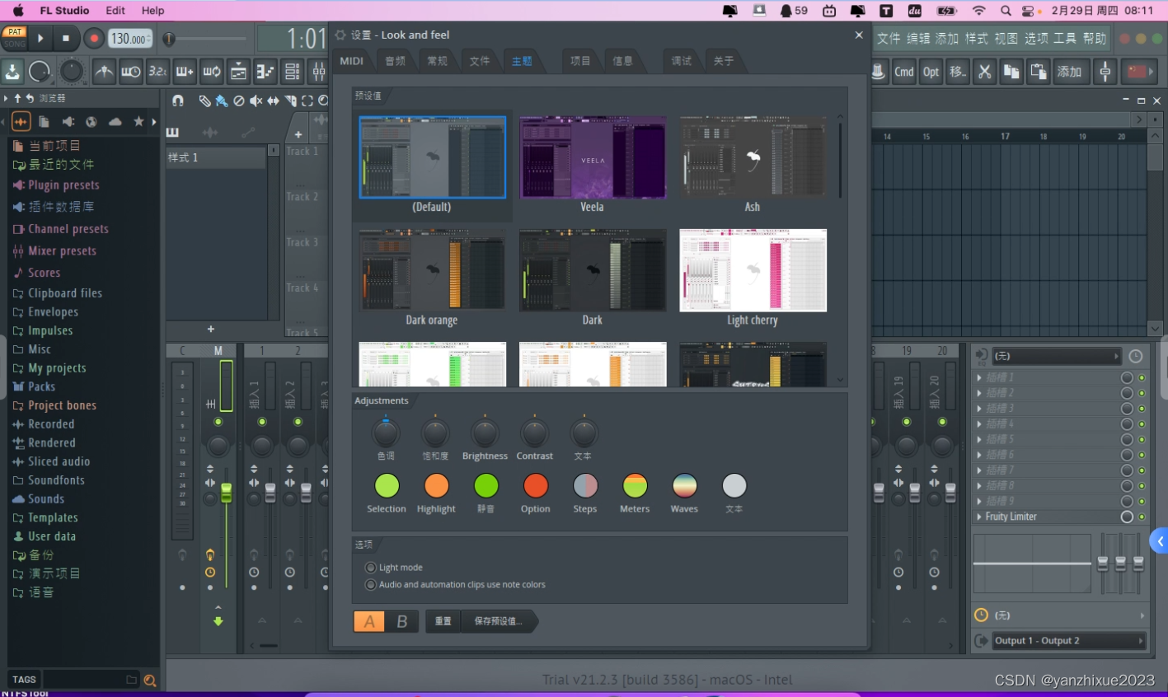The height and width of the screenshot is (697, 1168).
Task: Select the Ash theme preset
Action: tap(753, 165)
